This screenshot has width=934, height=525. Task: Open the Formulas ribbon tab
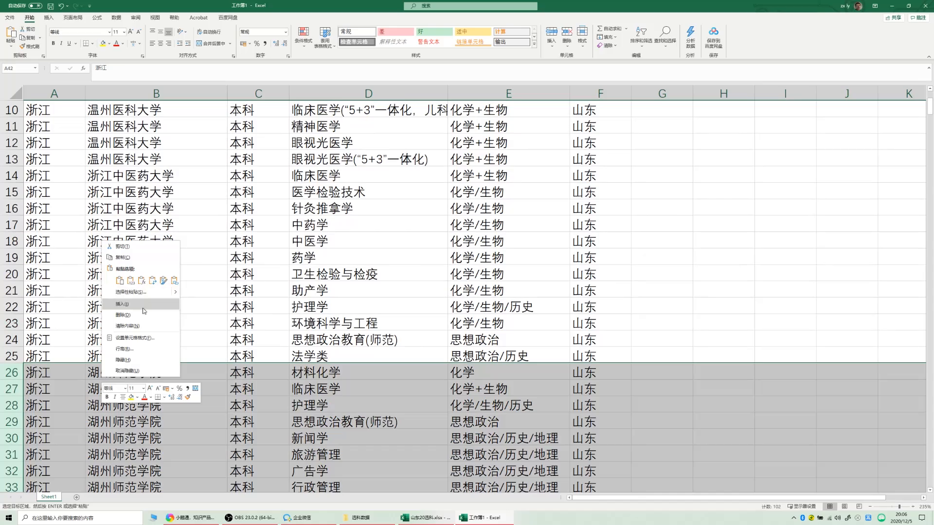coord(97,17)
